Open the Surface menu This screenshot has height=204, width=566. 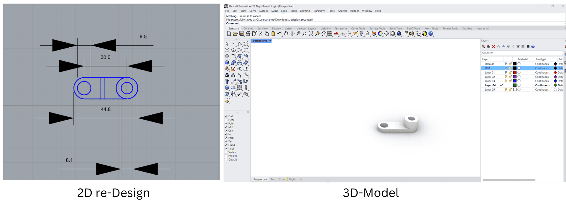click(264, 11)
